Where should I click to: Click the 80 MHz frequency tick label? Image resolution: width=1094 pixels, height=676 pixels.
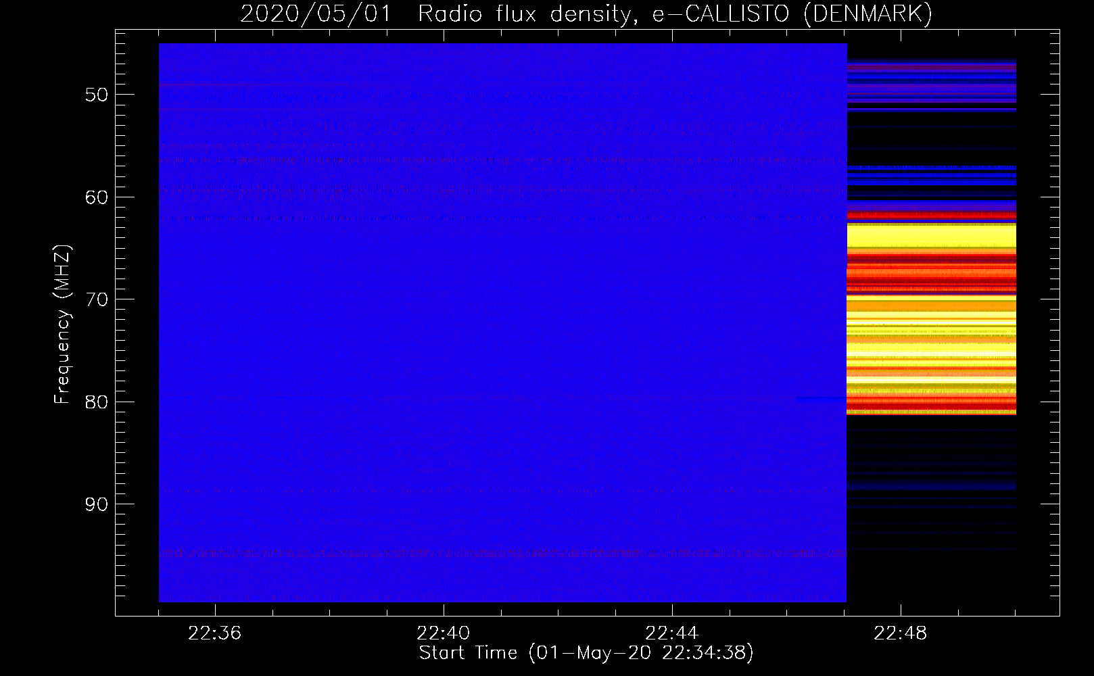[x=97, y=402]
